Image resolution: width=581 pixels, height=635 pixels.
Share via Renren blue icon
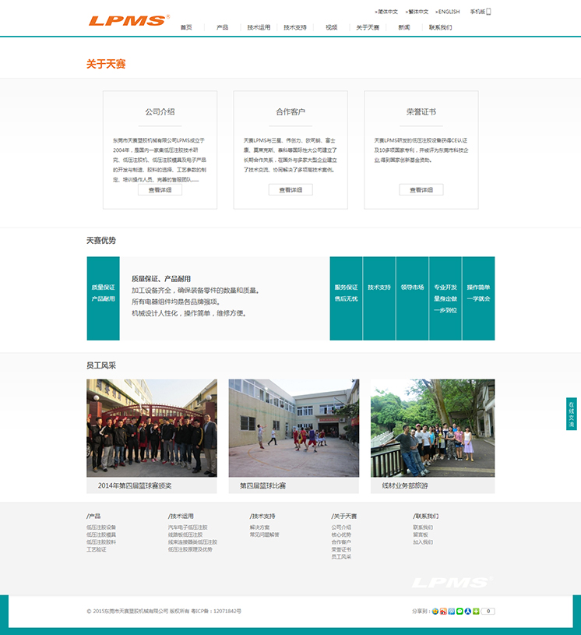[467, 611]
